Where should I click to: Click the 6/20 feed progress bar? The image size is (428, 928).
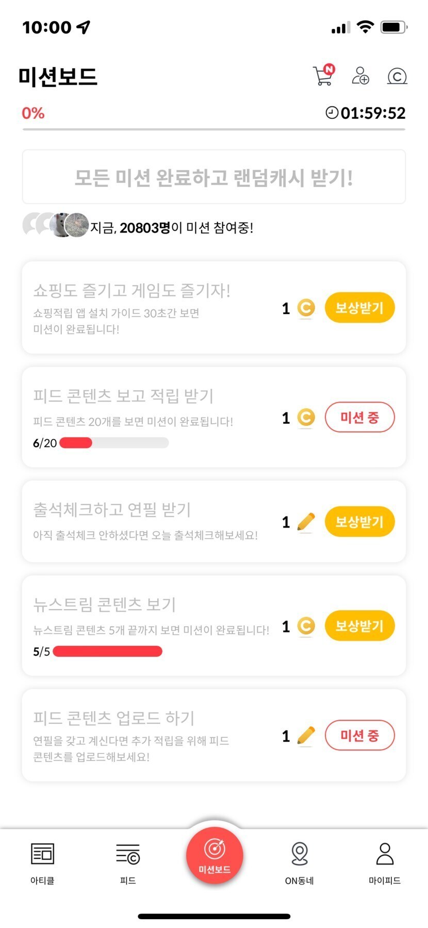click(x=114, y=443)
